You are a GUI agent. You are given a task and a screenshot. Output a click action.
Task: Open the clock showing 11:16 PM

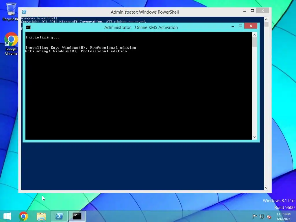click(x=284, y=216)
